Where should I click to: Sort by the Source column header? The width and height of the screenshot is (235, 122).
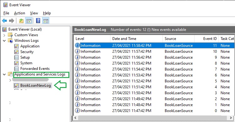click(x=179, y=39)
